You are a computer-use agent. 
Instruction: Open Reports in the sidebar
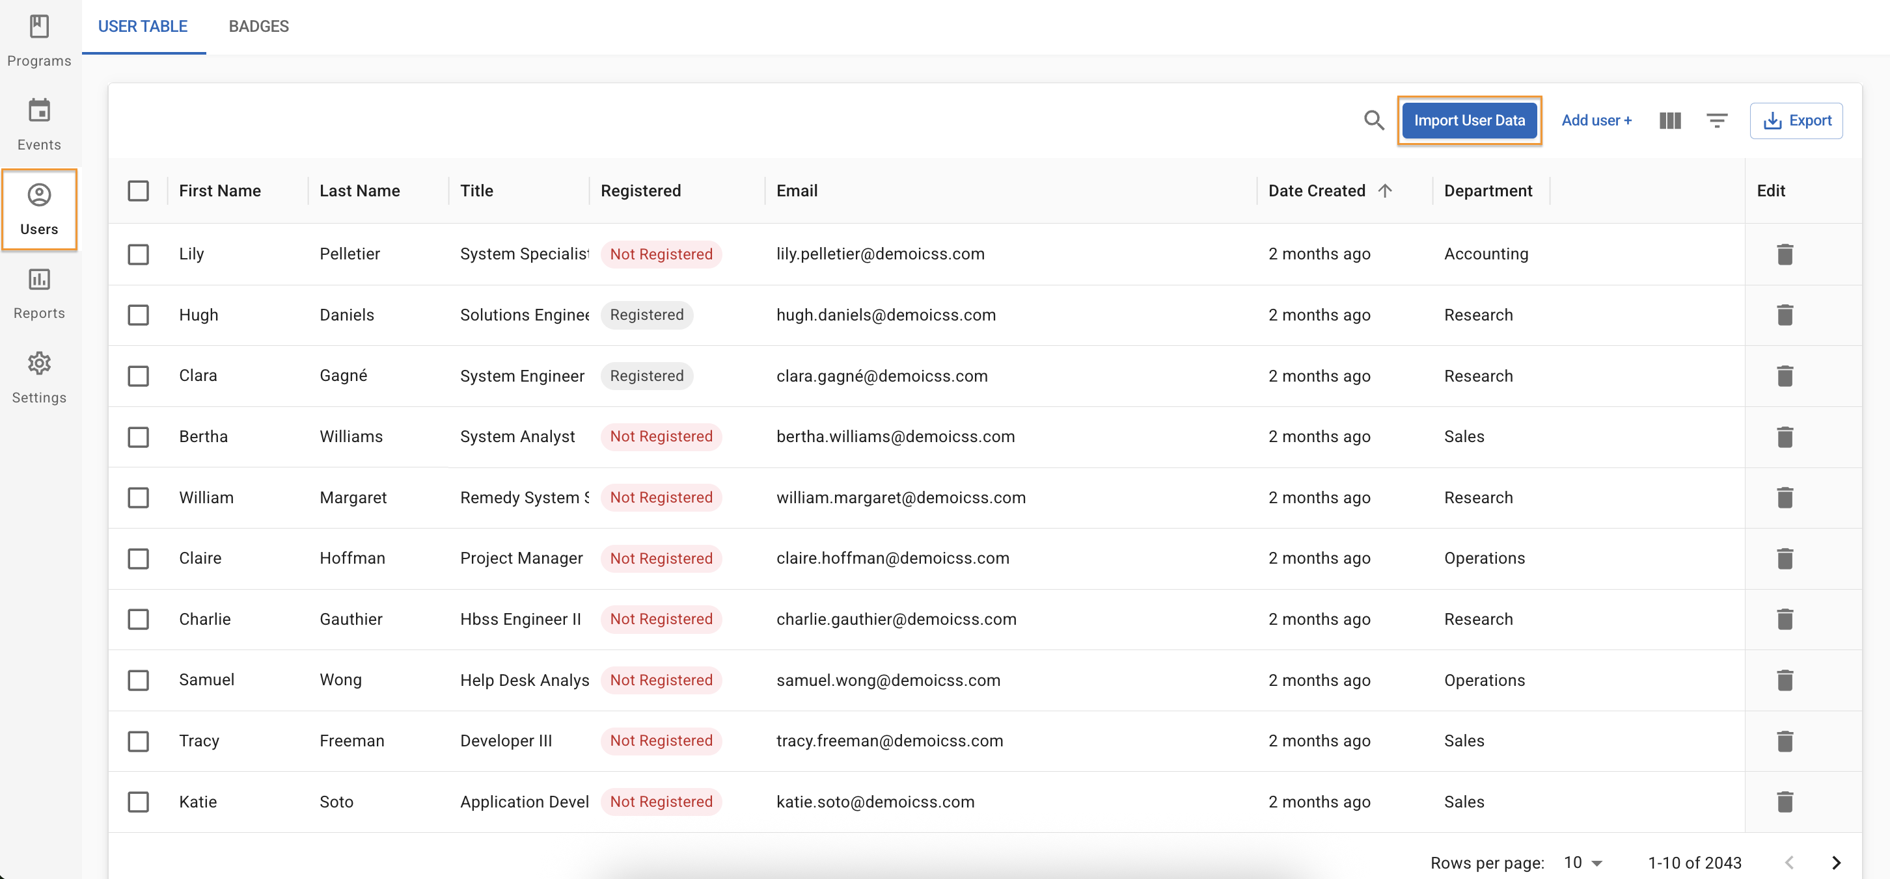coord(39,293)
